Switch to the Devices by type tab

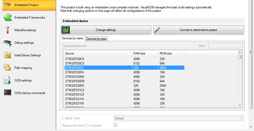pyautogui.click(x=96, y=39)
